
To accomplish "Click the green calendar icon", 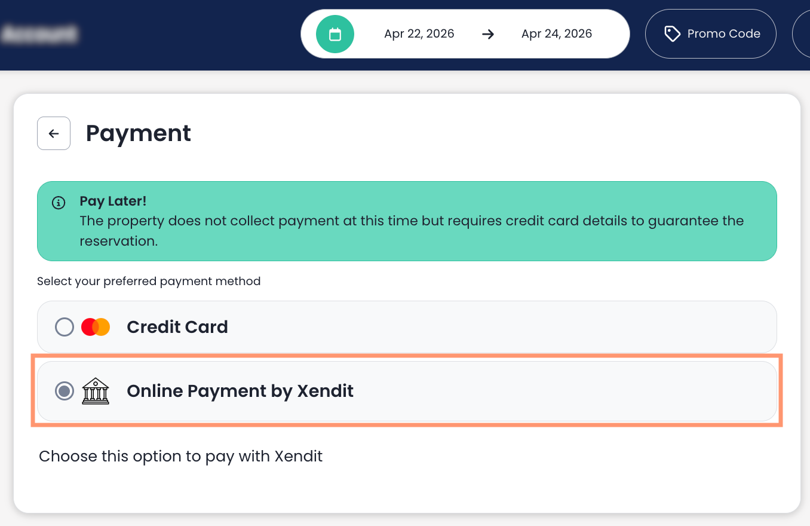I will [x=335, y=34].
